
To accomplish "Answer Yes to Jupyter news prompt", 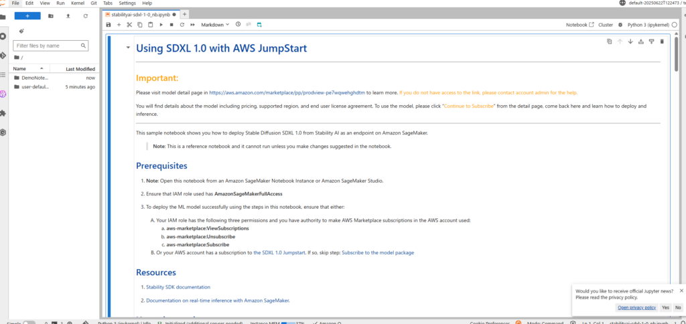I will [665, 307].
